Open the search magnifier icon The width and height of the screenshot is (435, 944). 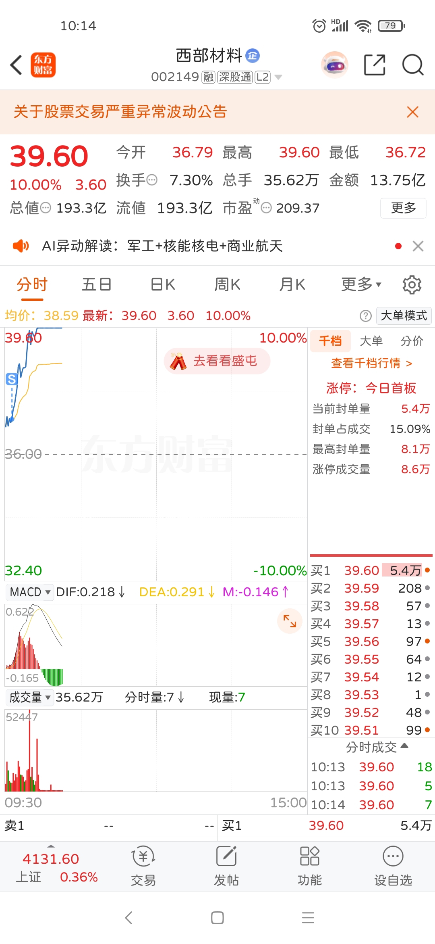tap(413, 65)
